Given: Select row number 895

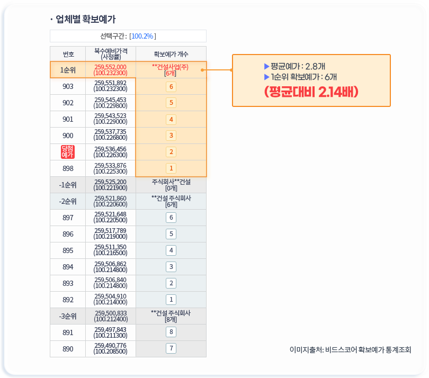Looking at the screenshot, I should click(x=68, y=250).
